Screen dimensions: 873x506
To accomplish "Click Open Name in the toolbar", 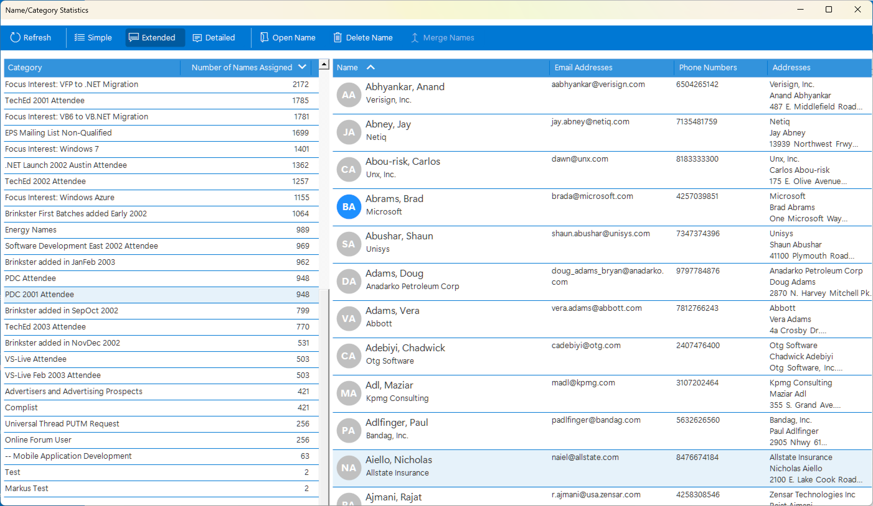I will click(x=288, y=37).
